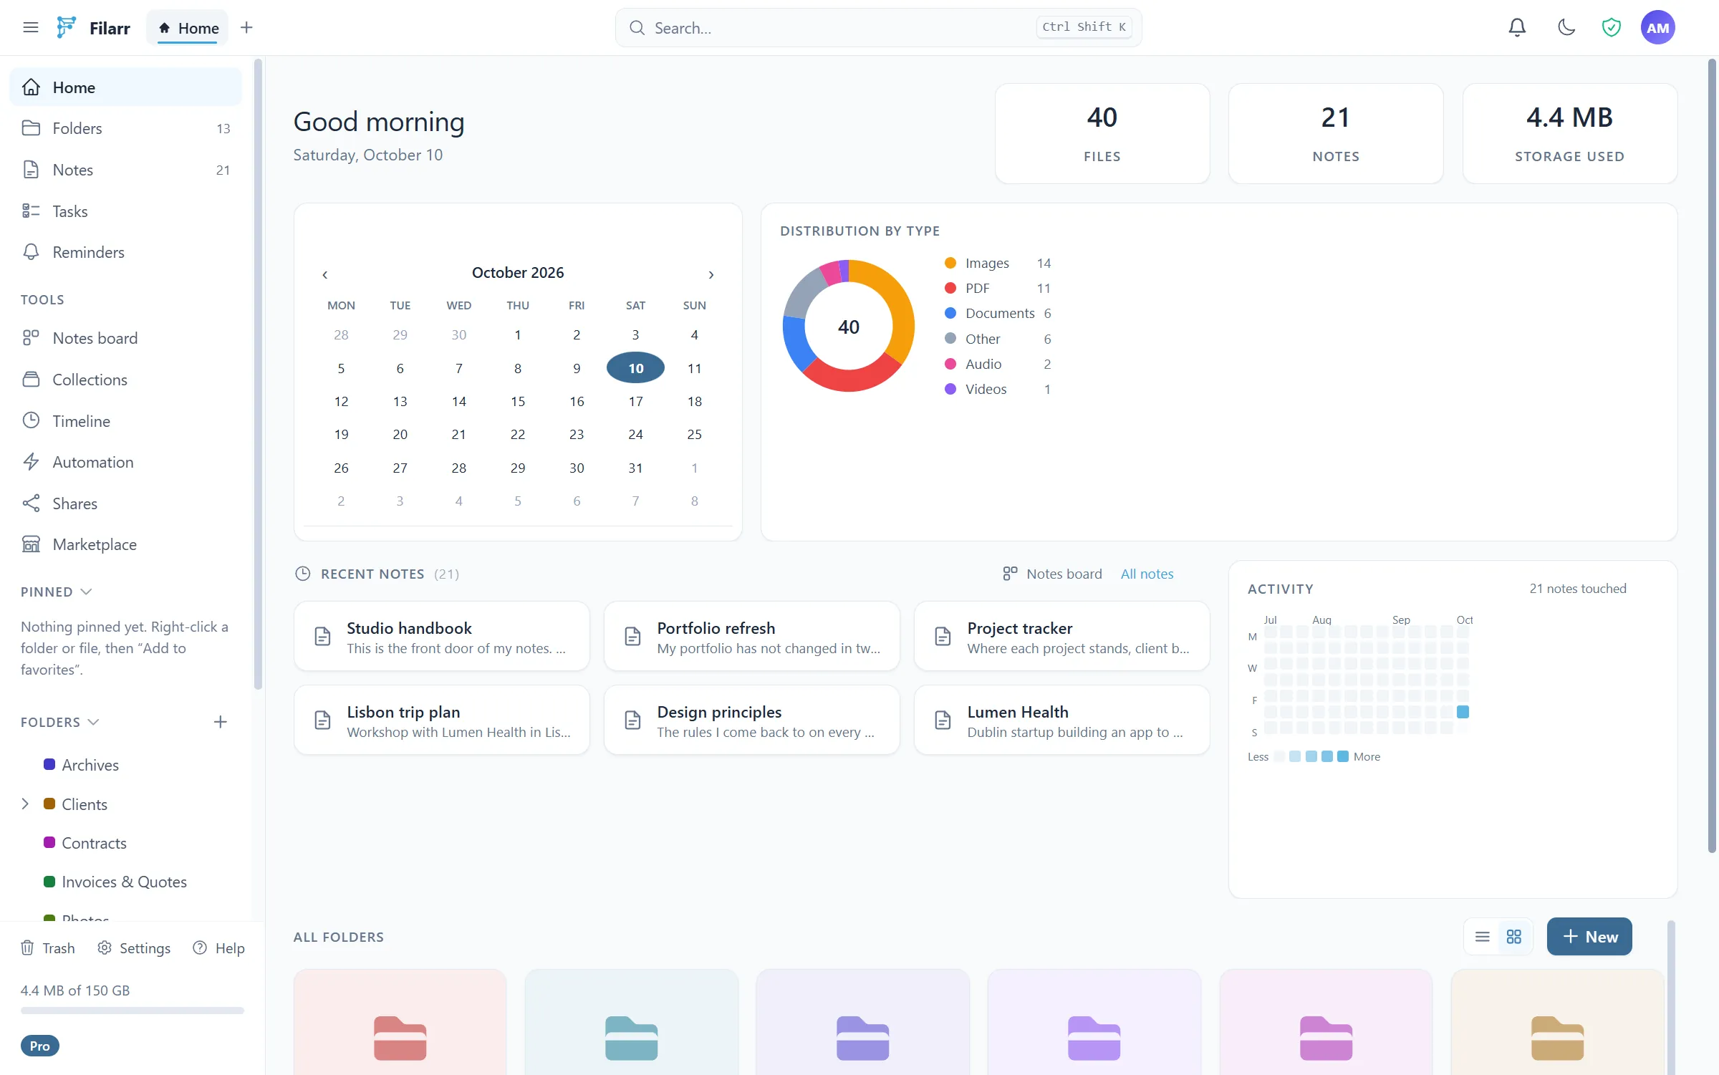Image resolution: width=1719 pixels, height=1075 pixels.
Task: Toggle dark mode moon icon
Action: [x=1566, y=27]
